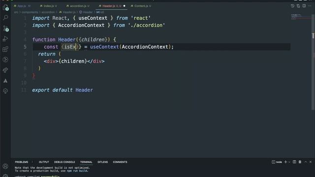Click the minimap code overview
Viewport: 315px width, 177px height.
pos(301,17)
